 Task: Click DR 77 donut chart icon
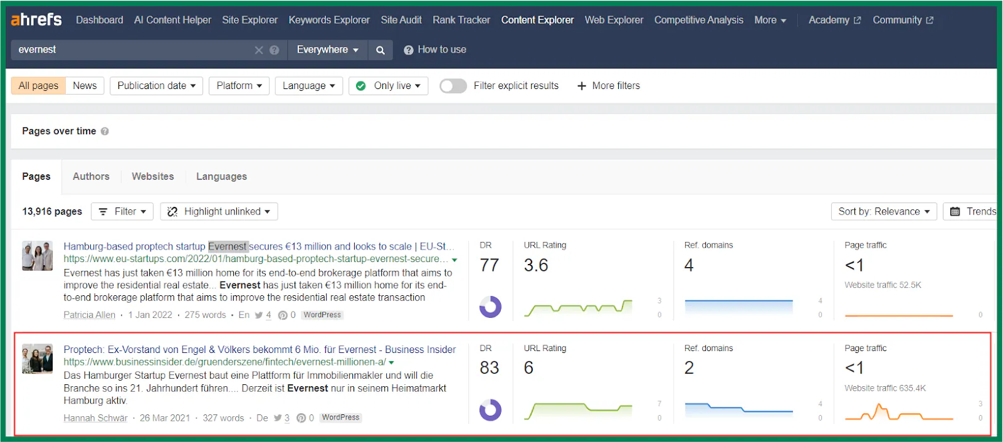[490, 307]
